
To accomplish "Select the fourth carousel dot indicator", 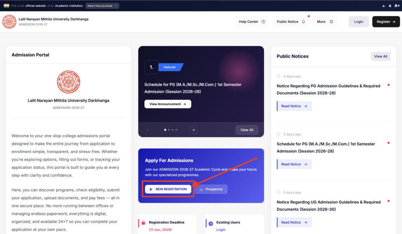I will [x=176, y=130].
